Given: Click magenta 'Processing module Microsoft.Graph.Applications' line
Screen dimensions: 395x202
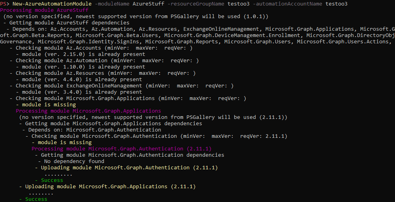Looking at the screenshot, I should pos(88,111).
